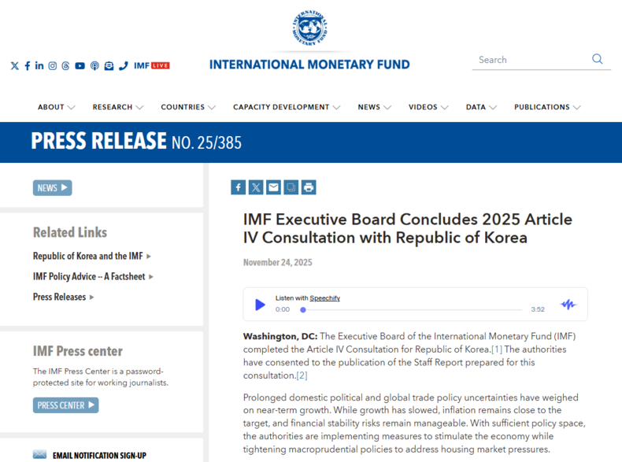Print the press release using printer icon
The image size is (622, 462).
click(x=309, y=187)
